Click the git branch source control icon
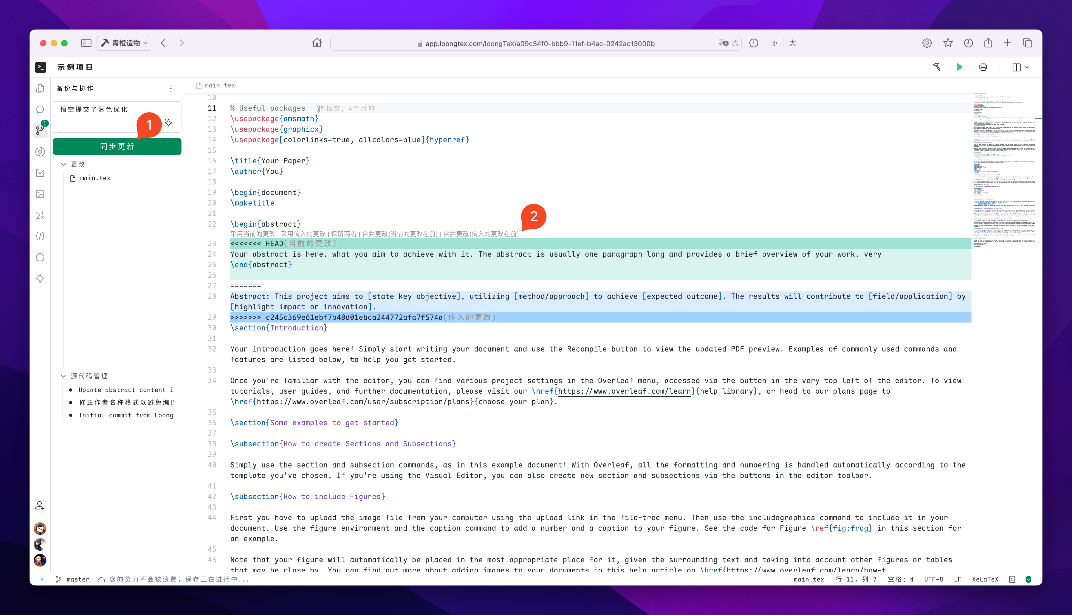Viewport: 1072px width, 615px height. tap(40, 130)
